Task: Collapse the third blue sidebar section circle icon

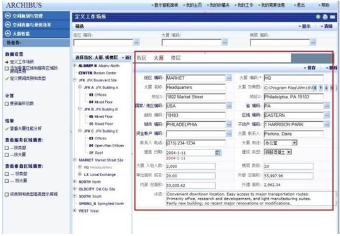Action: coord(8,33)
